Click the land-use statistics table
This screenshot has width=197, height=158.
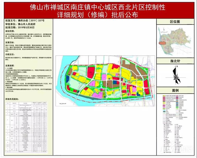coord(27,127)
